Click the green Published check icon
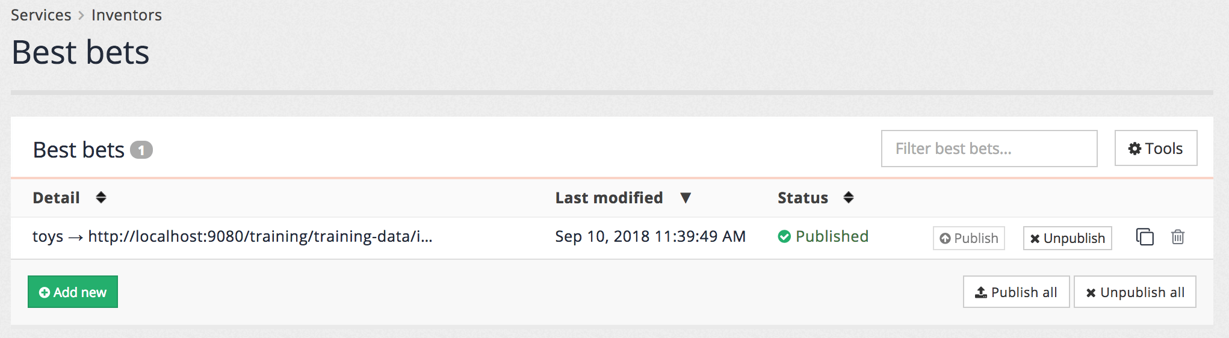Screen dimensions: 1229x338 click(x=784, y=237)
